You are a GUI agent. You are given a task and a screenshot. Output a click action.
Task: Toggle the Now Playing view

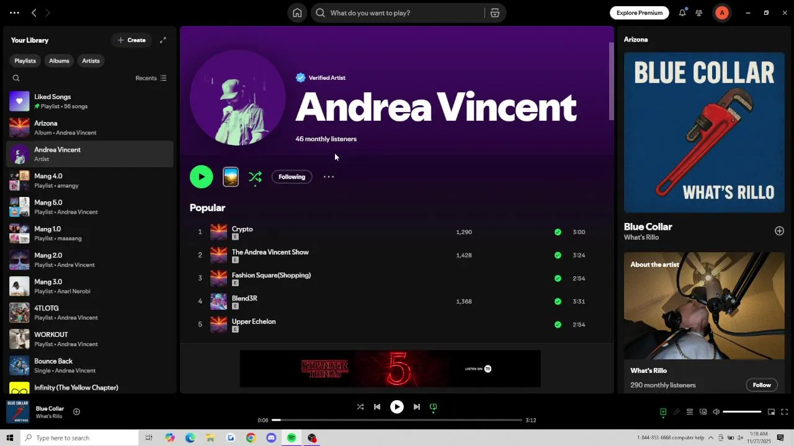coord(663,412)
